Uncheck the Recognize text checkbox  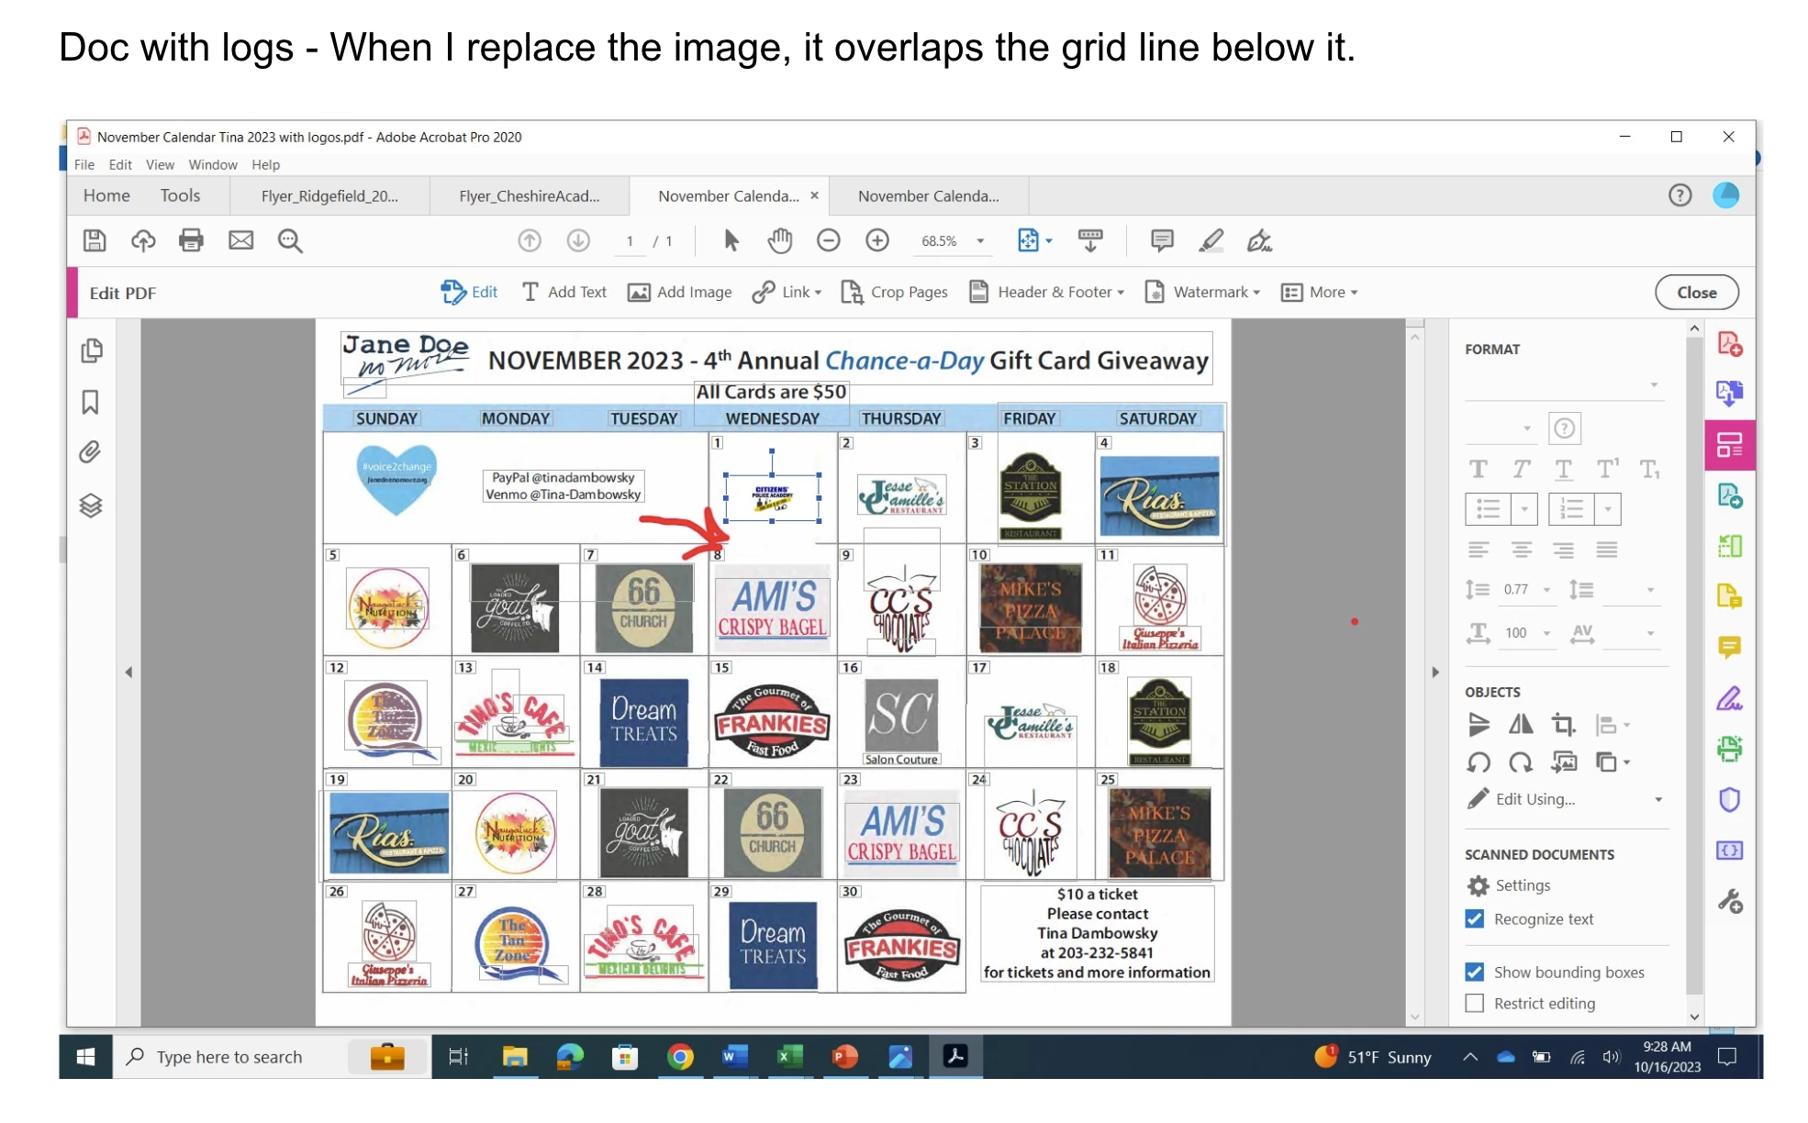1475,919
